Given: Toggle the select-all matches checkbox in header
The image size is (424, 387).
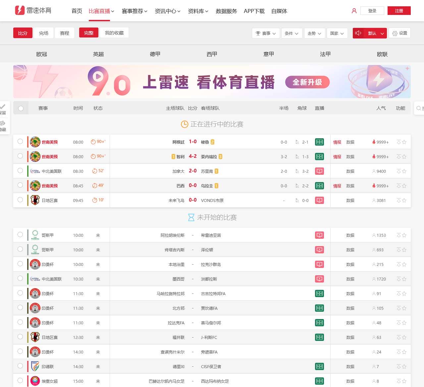Looking at the screenshot, I should click(x=21, y=108).
